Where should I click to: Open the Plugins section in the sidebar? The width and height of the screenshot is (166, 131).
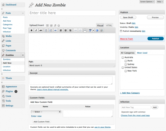tap(9, 91)
